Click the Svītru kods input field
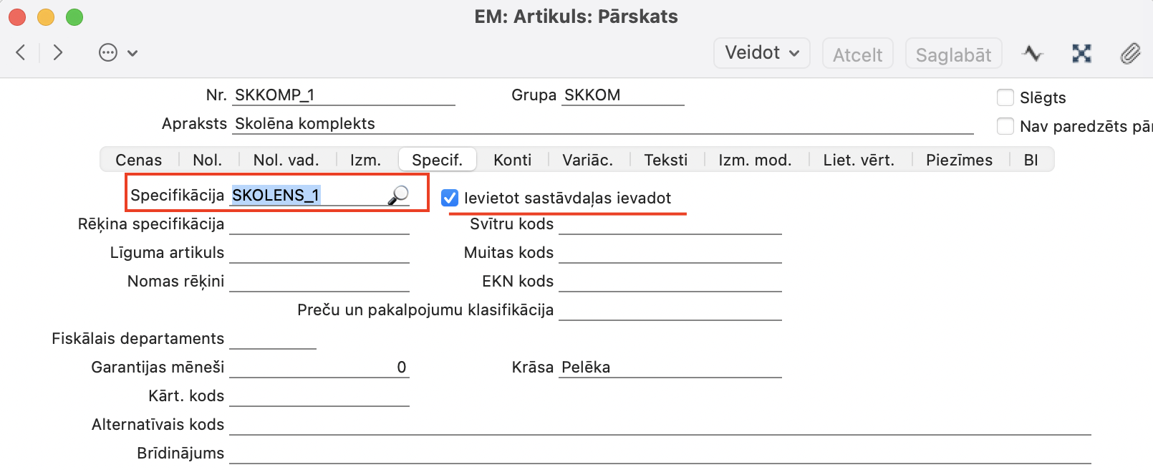1153x470 pixels. pos(670,224)
